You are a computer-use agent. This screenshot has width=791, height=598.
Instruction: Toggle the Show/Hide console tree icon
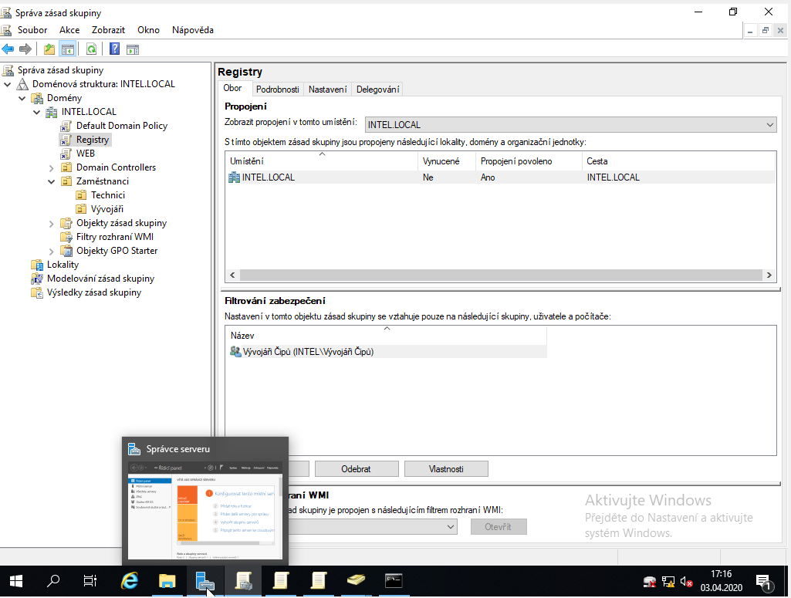click(68, 49)
